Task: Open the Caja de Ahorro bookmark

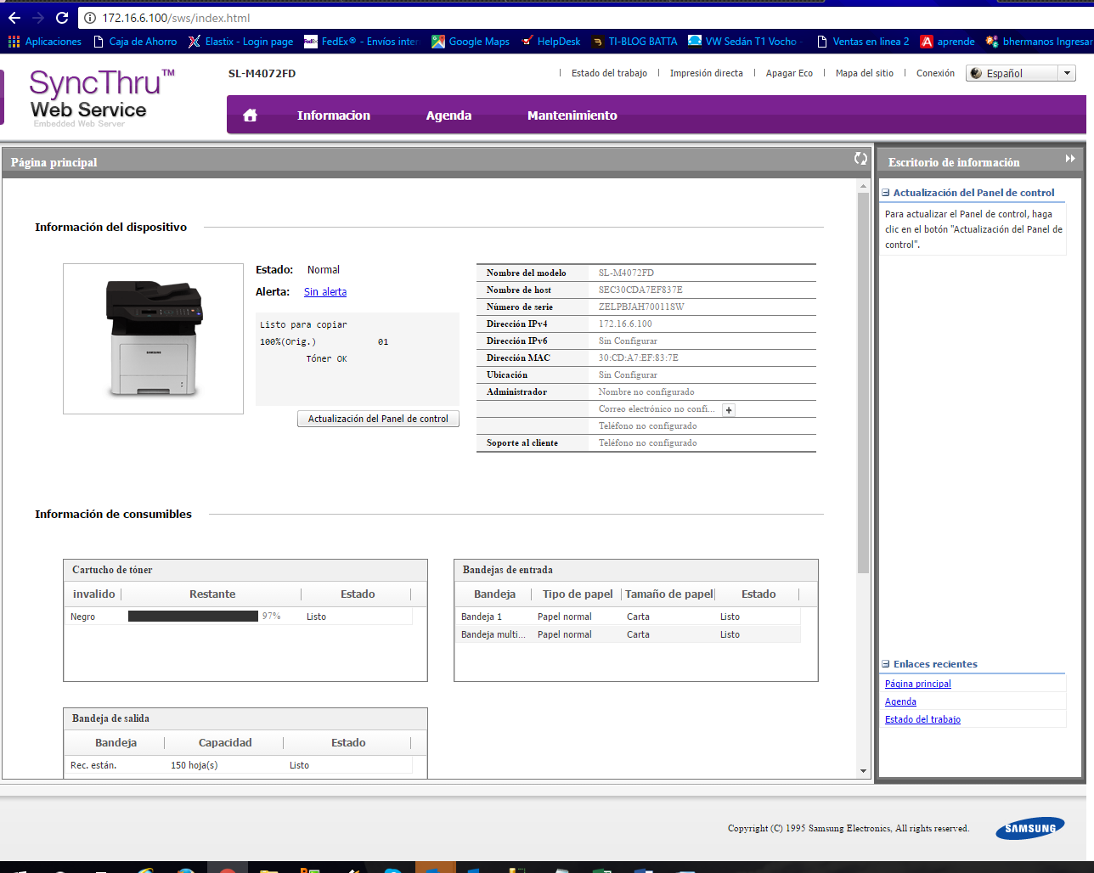Action: coord(135,41)
